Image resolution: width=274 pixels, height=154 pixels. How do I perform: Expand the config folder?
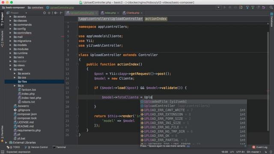[10, 29]
